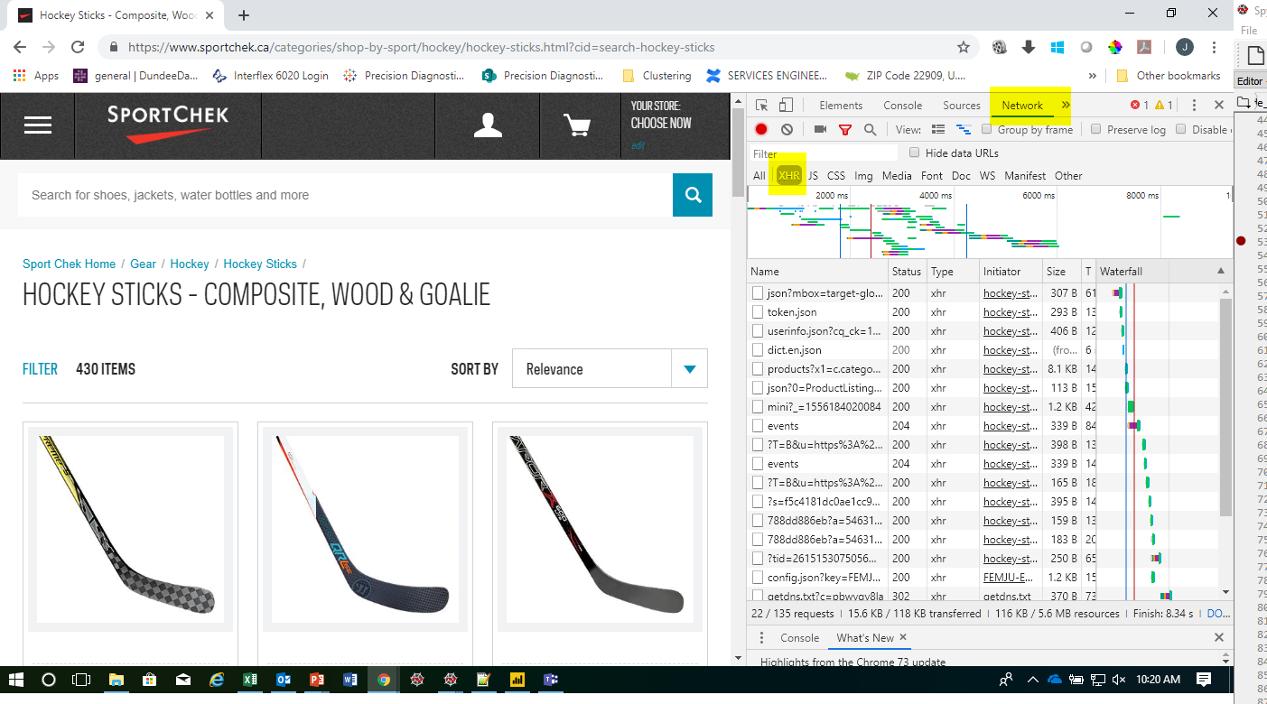Activate the DevTools inspect element picker
The image size is (1267, 704).
tap(762, 106)
